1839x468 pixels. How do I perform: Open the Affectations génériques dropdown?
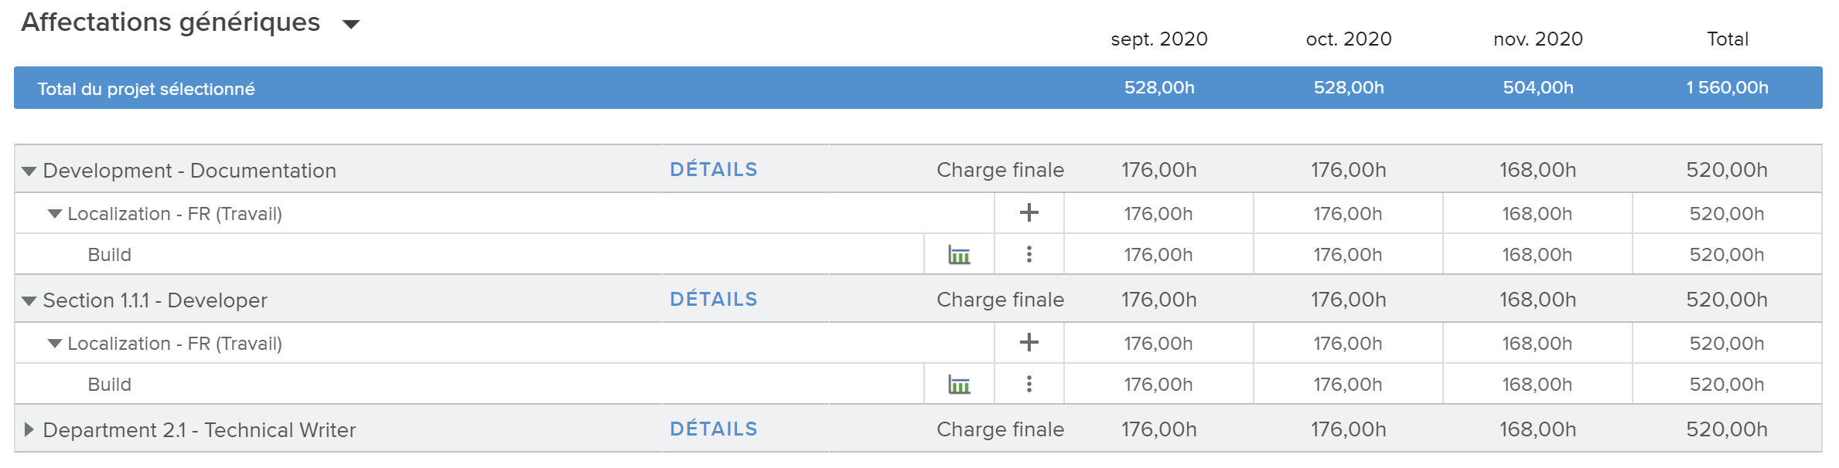351,25
